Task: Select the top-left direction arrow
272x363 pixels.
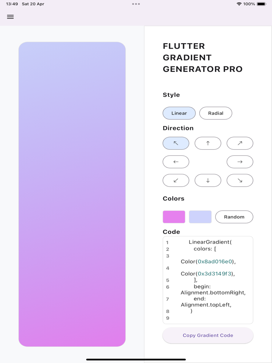Action: click(176, 143)
